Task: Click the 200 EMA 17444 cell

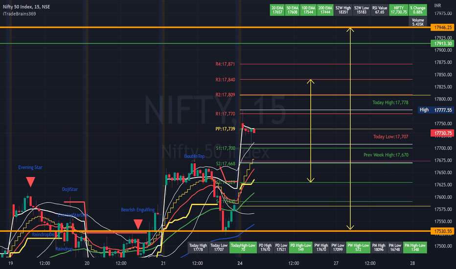Action: point(325,10)
